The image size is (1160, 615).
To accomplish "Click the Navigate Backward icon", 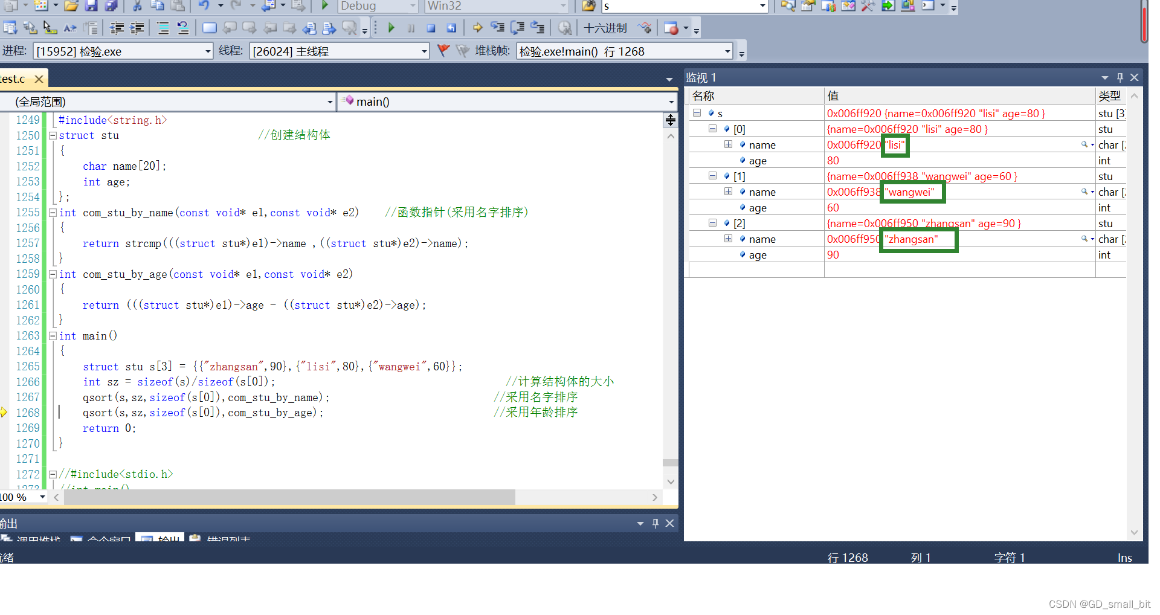I will pos(269,6).
